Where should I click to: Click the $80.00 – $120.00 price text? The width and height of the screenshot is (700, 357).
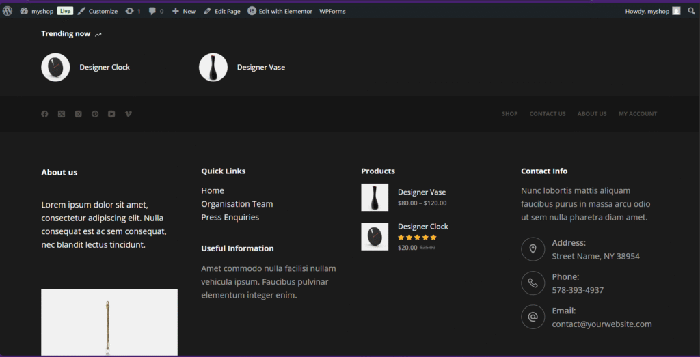coord(422,203)
